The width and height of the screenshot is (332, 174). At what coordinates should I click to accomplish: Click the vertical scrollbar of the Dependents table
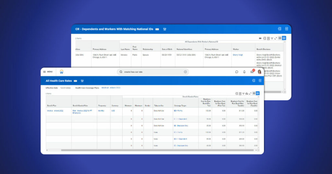pyautogui.click(x=285, y=66)
